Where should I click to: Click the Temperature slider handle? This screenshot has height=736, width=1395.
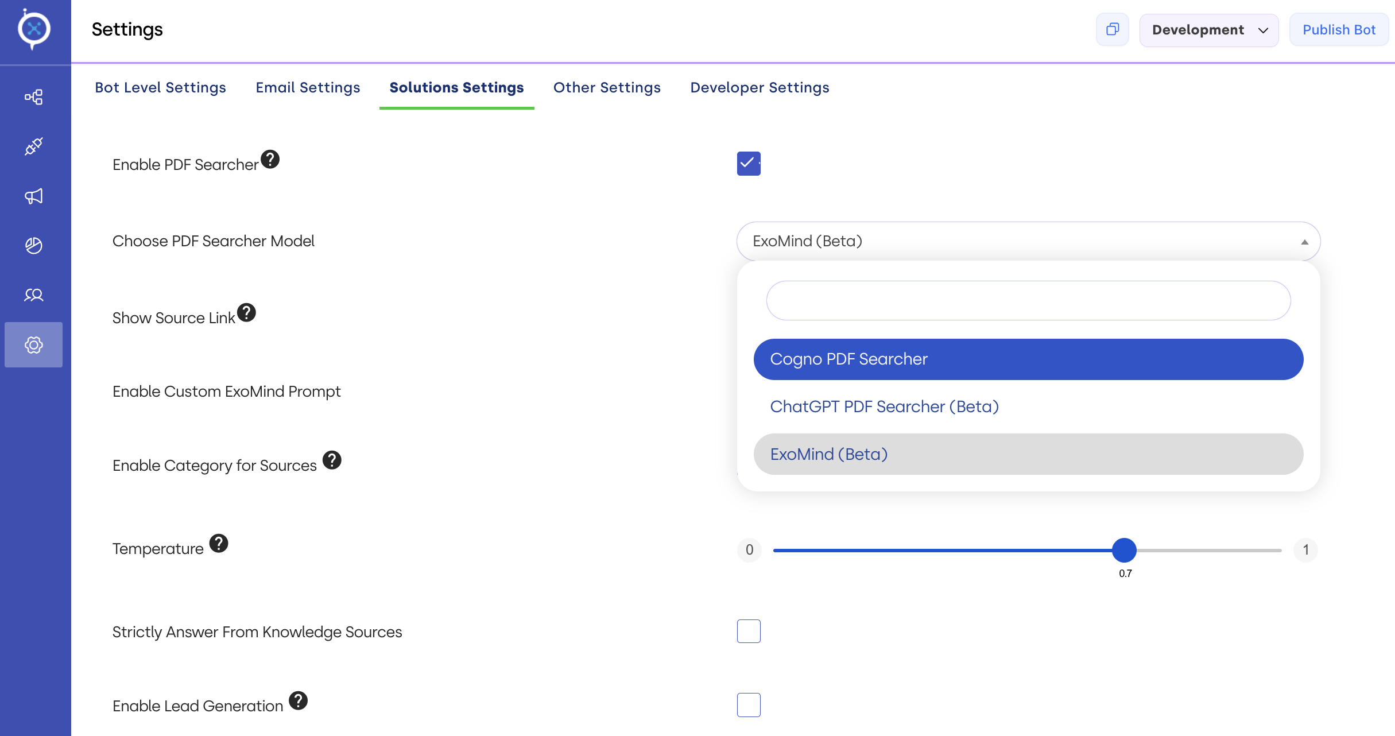pos(1124,550)
